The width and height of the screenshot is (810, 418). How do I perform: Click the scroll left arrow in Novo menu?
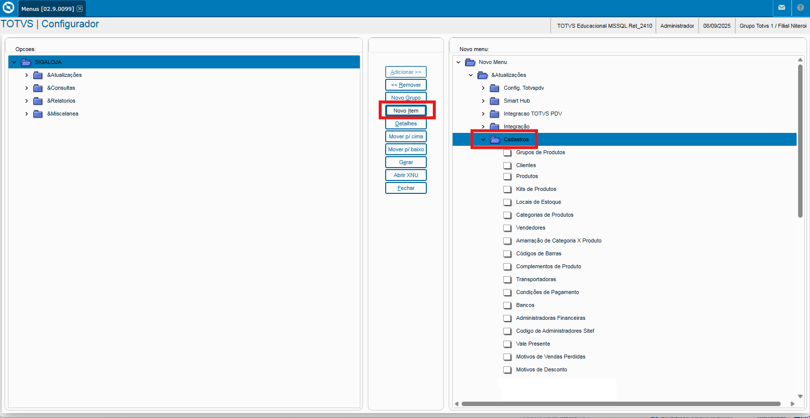[457, 404]
